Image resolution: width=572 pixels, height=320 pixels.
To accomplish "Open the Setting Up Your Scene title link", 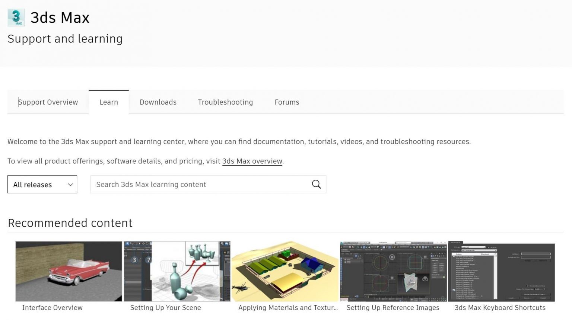I will tap(166, 308).
